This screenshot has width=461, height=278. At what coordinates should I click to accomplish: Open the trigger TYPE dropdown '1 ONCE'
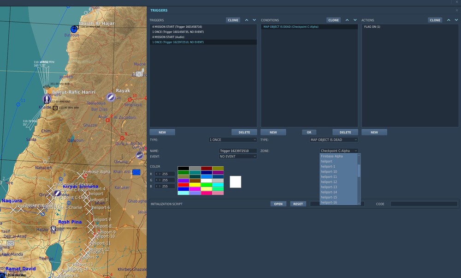coord(233,139)
